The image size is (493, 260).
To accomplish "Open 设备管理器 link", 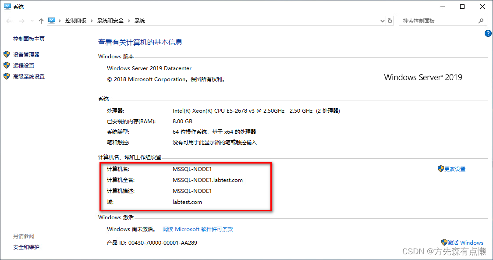I will point(26,54).
